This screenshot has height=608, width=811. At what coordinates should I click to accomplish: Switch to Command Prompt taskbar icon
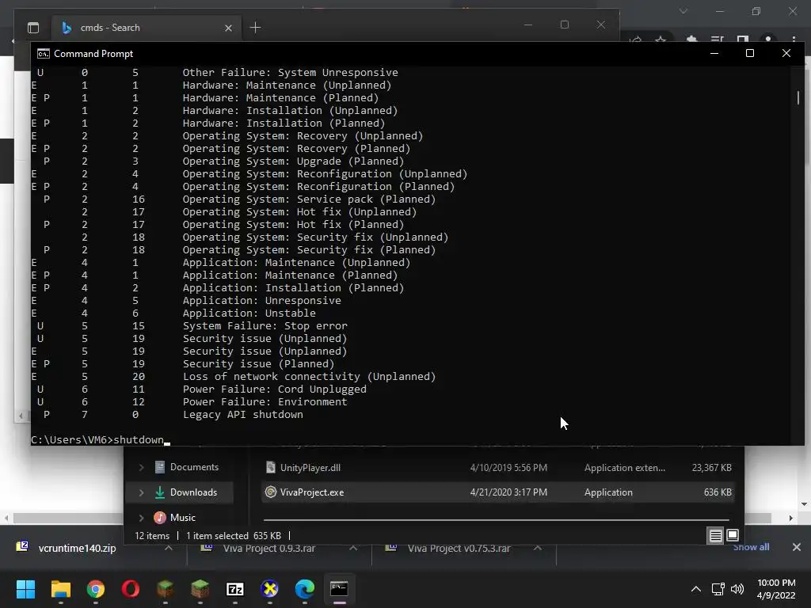tap(339, 589)
